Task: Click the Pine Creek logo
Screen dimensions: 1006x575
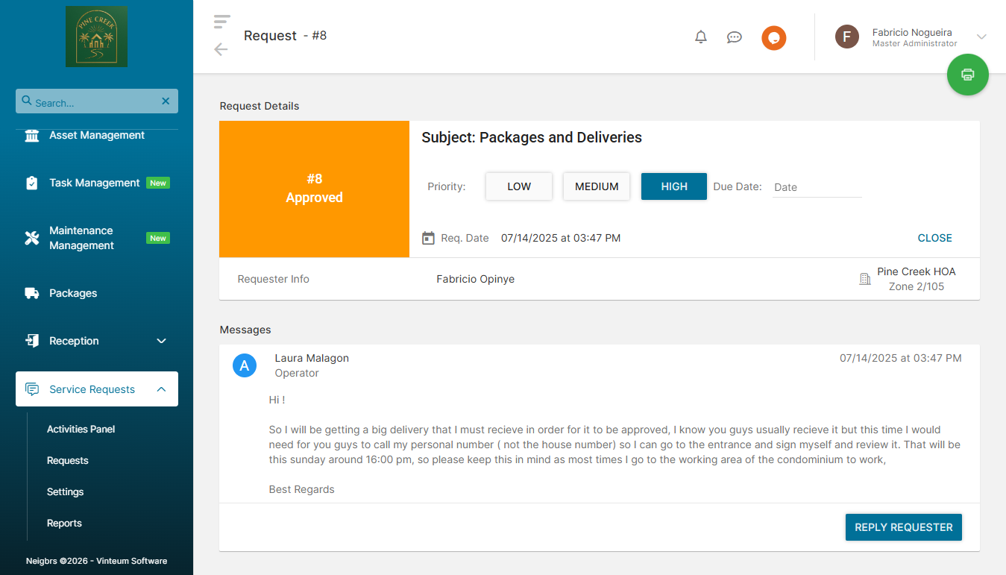Action: click(x=96, y=37)
